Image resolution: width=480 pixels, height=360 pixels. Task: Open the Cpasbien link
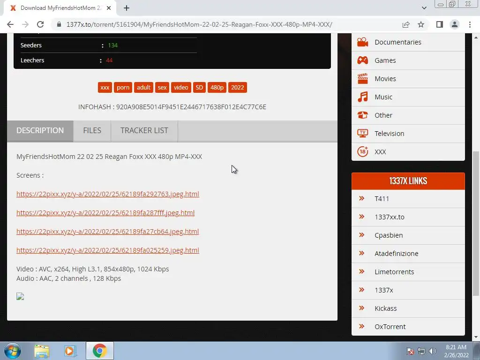pos(389,235)
